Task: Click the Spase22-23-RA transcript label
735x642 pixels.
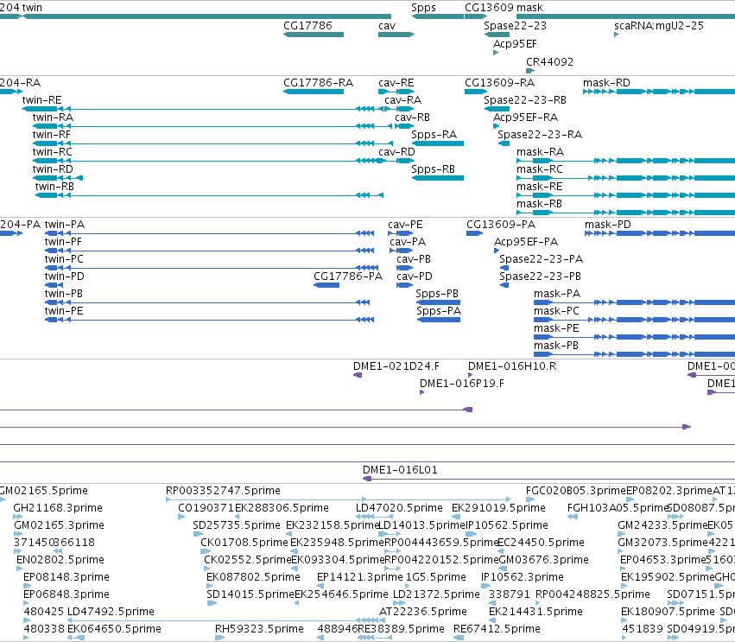Action: pyautogui.click(x=540, y=135)
